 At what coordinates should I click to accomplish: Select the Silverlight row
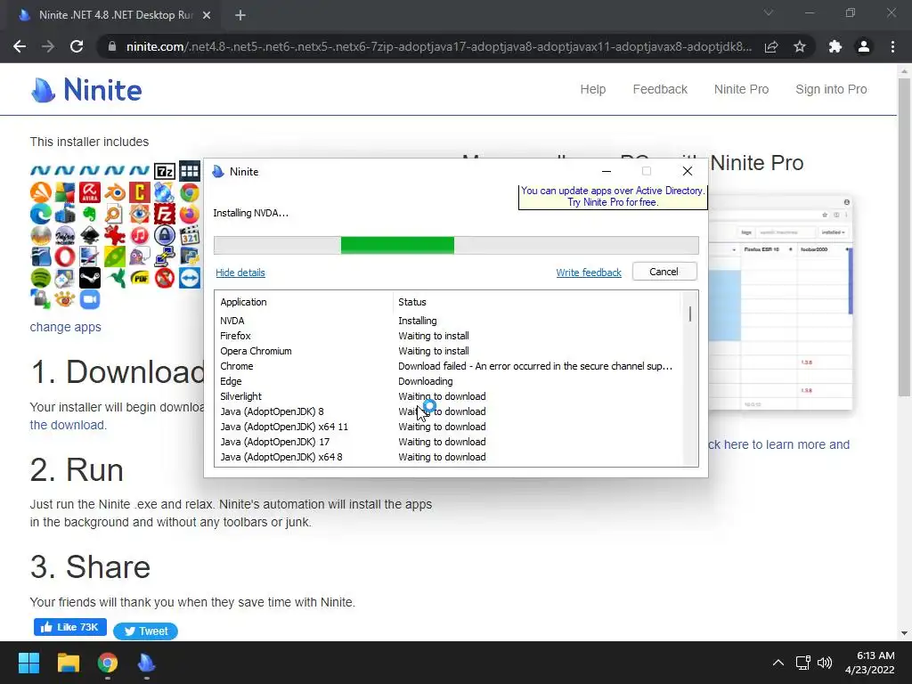tap(447, 396)
